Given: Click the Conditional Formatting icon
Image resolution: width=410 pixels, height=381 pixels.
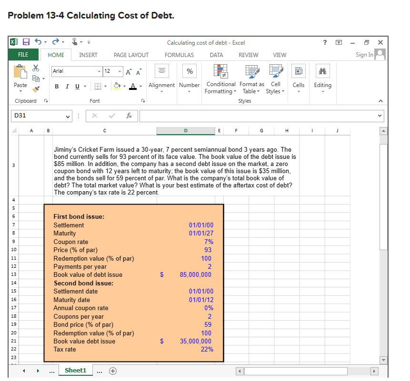Looking at the screenshot, I should [x=220, y=71].
